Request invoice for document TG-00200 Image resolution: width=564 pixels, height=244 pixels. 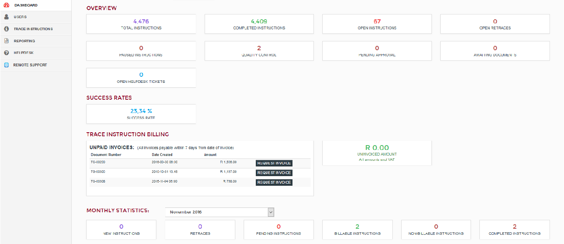pos(274,163)
